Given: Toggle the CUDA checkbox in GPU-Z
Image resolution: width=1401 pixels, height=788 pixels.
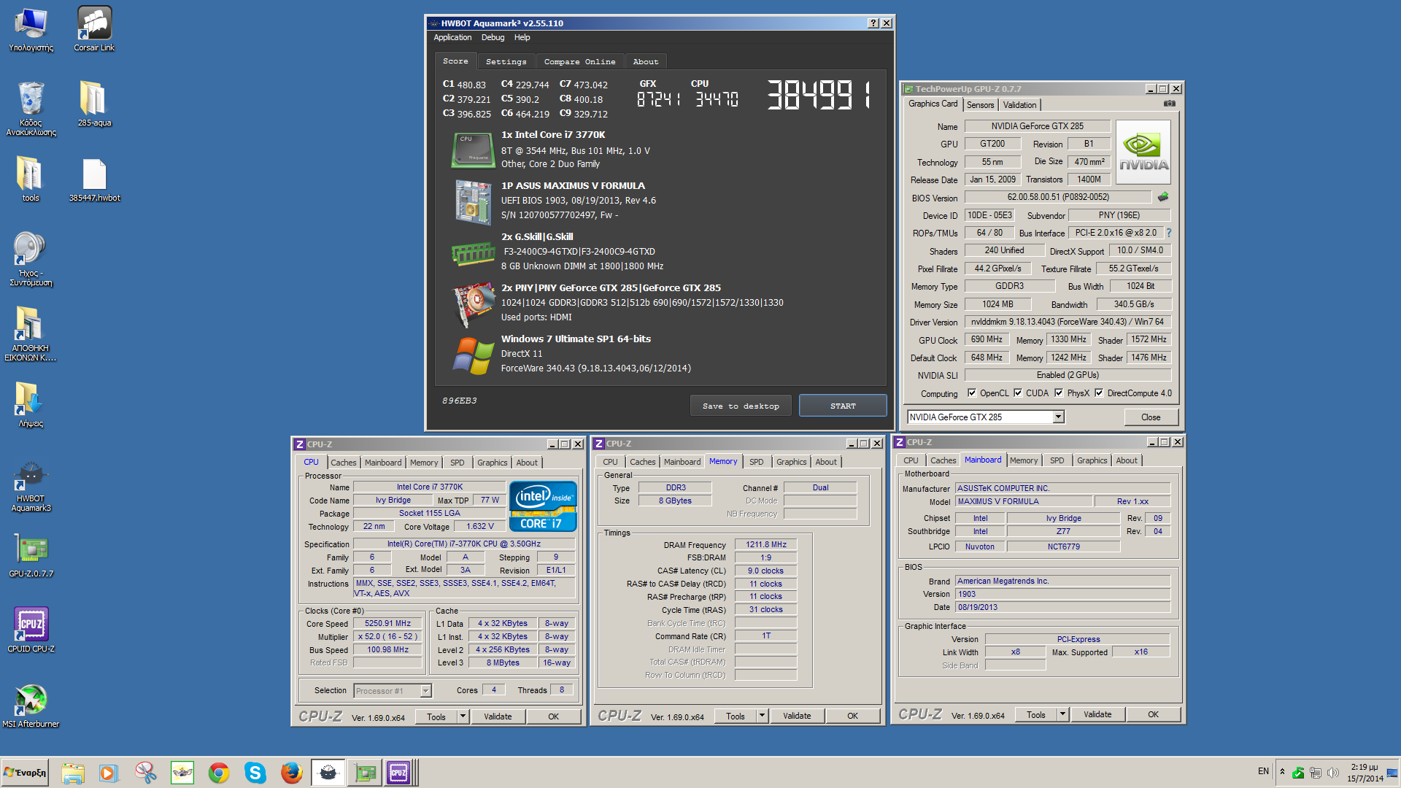Looking at the screenshot, I should coord(1018,393).
